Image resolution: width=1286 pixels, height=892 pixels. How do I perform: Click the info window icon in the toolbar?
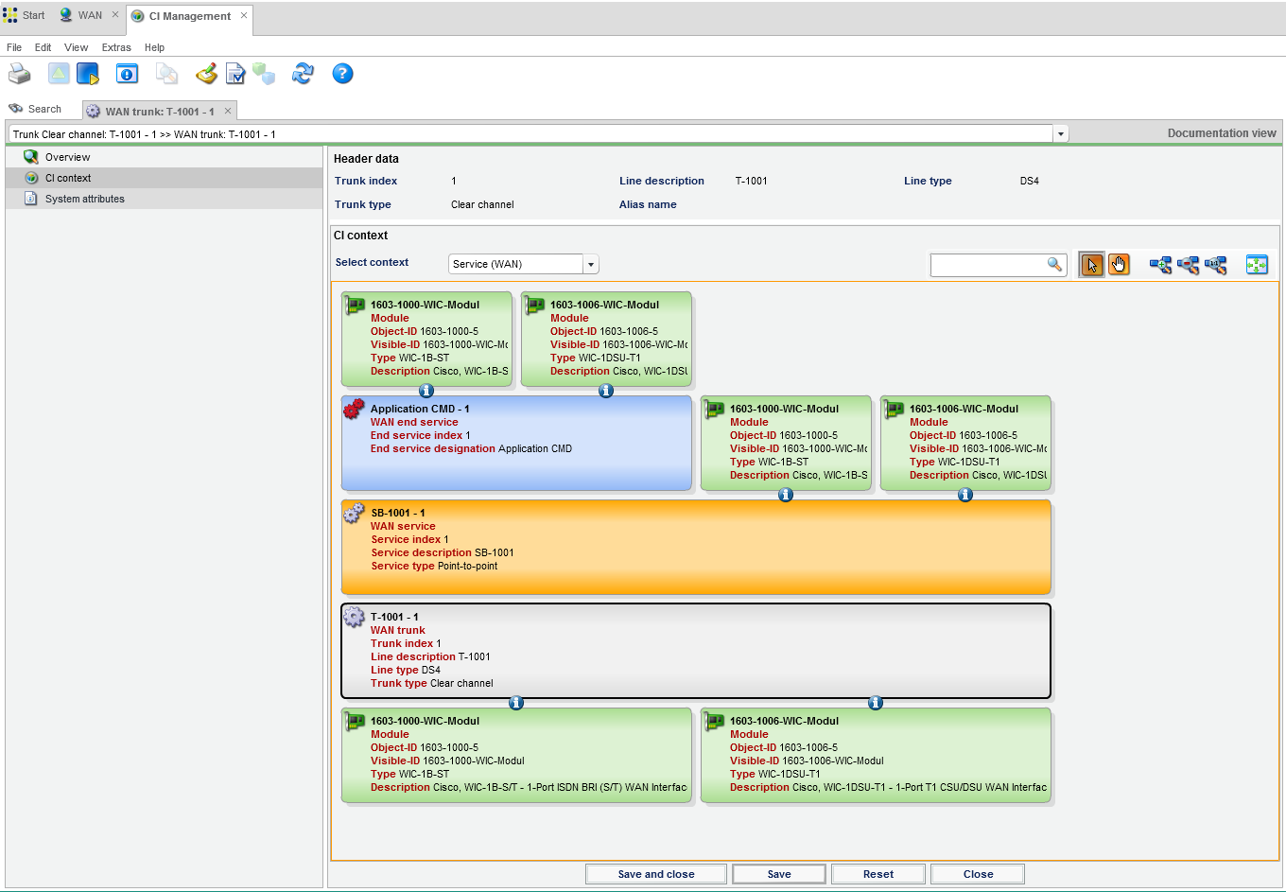pyautogui.click(x=127, y=74)
